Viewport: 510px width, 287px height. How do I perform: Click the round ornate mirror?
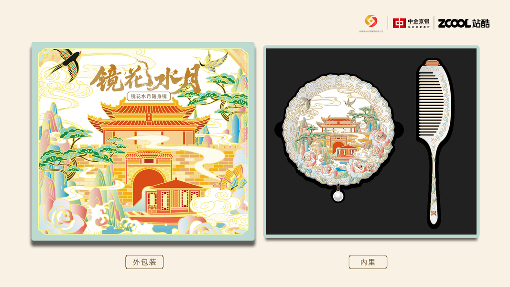[338, 130]
